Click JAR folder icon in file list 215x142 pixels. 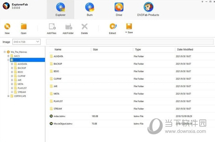51,86
